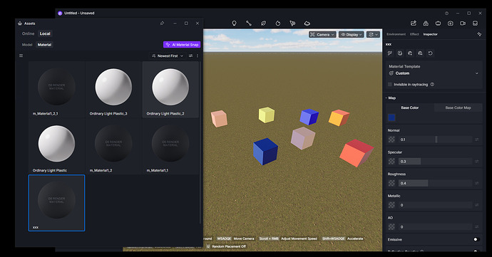The height and width of the screenshot is (257, 492).
Task: Toggle the Emissive switch
Action: pyautogui.click(x=476, y=239)
